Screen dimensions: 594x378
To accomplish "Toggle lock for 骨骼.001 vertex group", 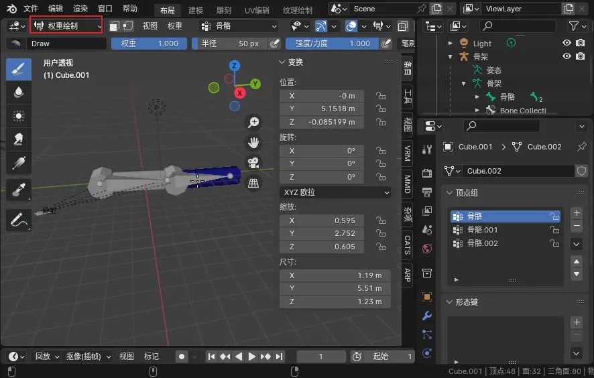I will click(x=554, y=230).
